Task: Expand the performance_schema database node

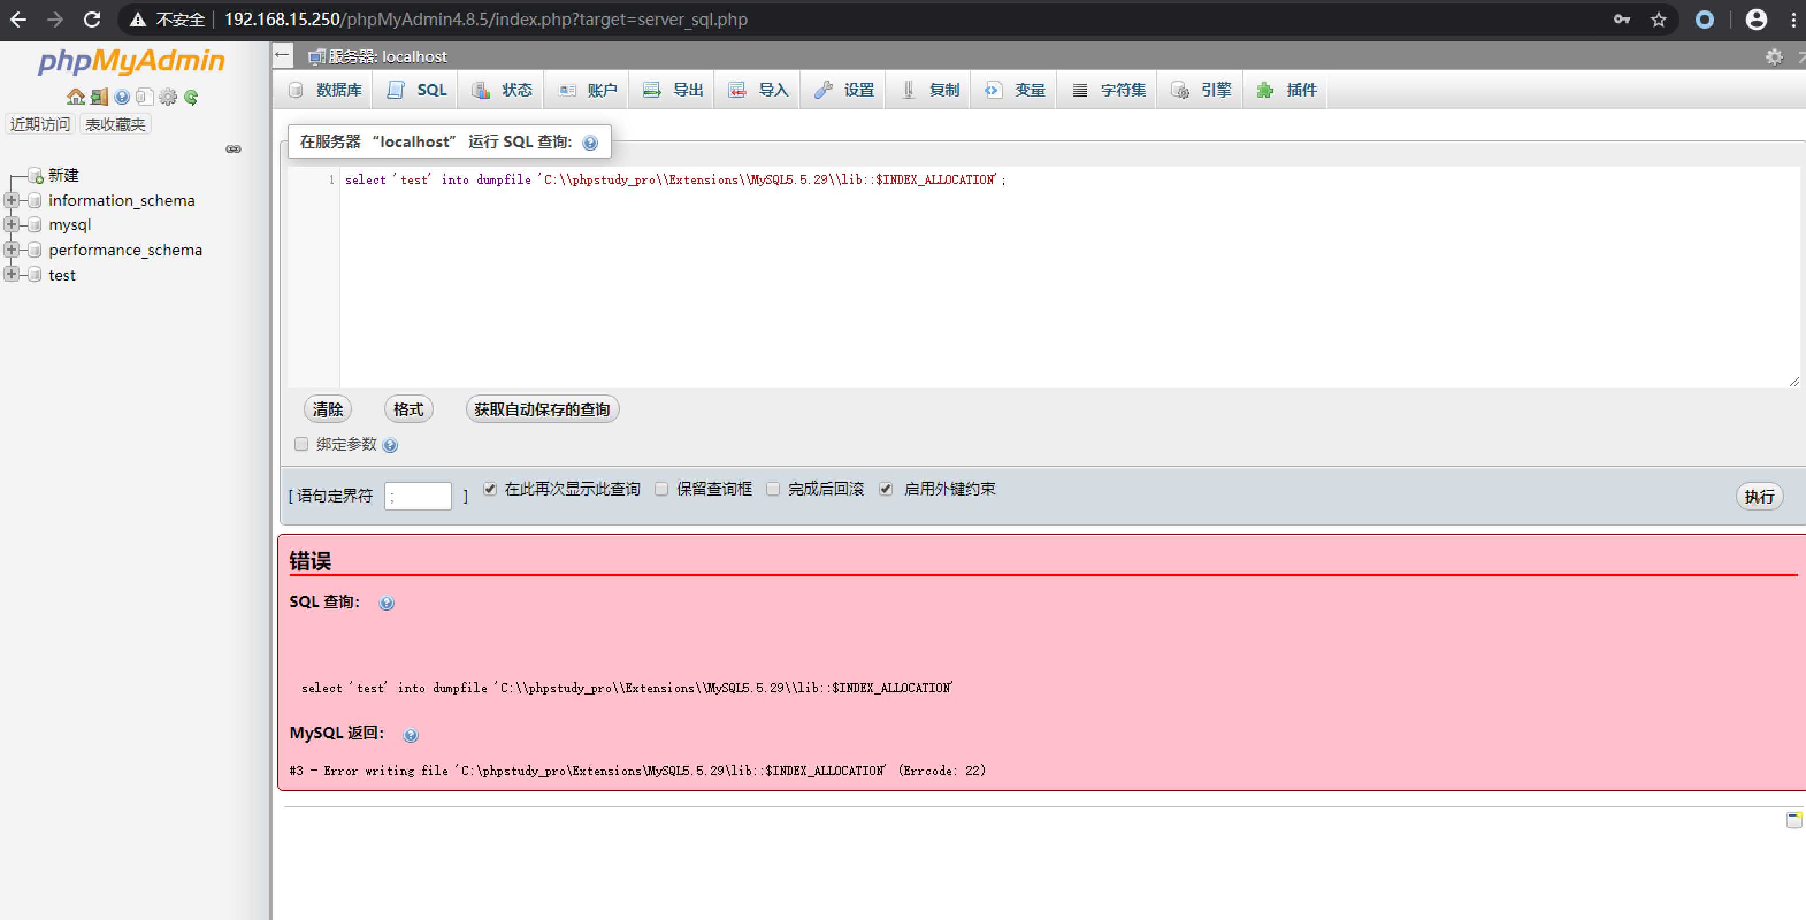Action: coord(12,250)
